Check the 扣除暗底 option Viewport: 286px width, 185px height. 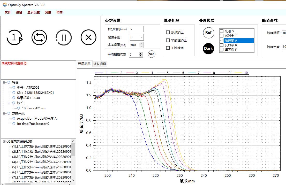[x=168, y=48]
